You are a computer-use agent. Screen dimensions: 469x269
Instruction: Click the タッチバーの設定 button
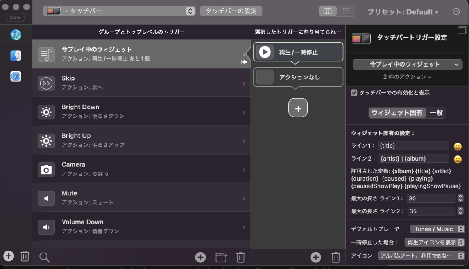(231, 11)
